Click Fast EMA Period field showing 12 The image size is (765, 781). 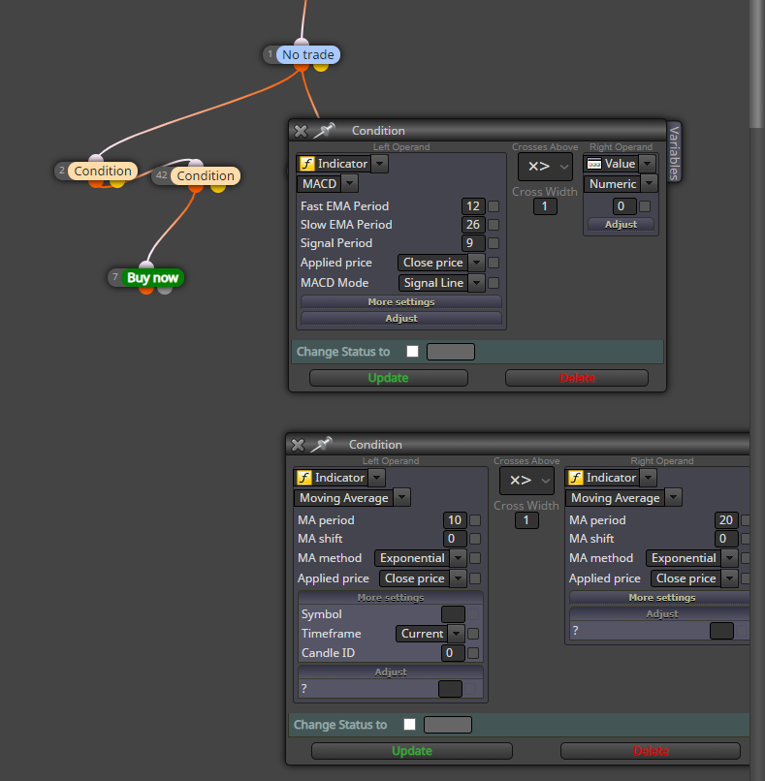473,206
